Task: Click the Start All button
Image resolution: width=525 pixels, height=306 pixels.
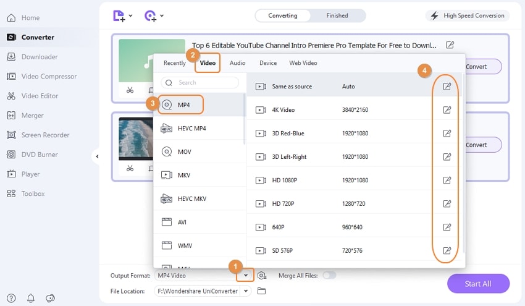Action: pyautogui.click(x=478, y=284)
